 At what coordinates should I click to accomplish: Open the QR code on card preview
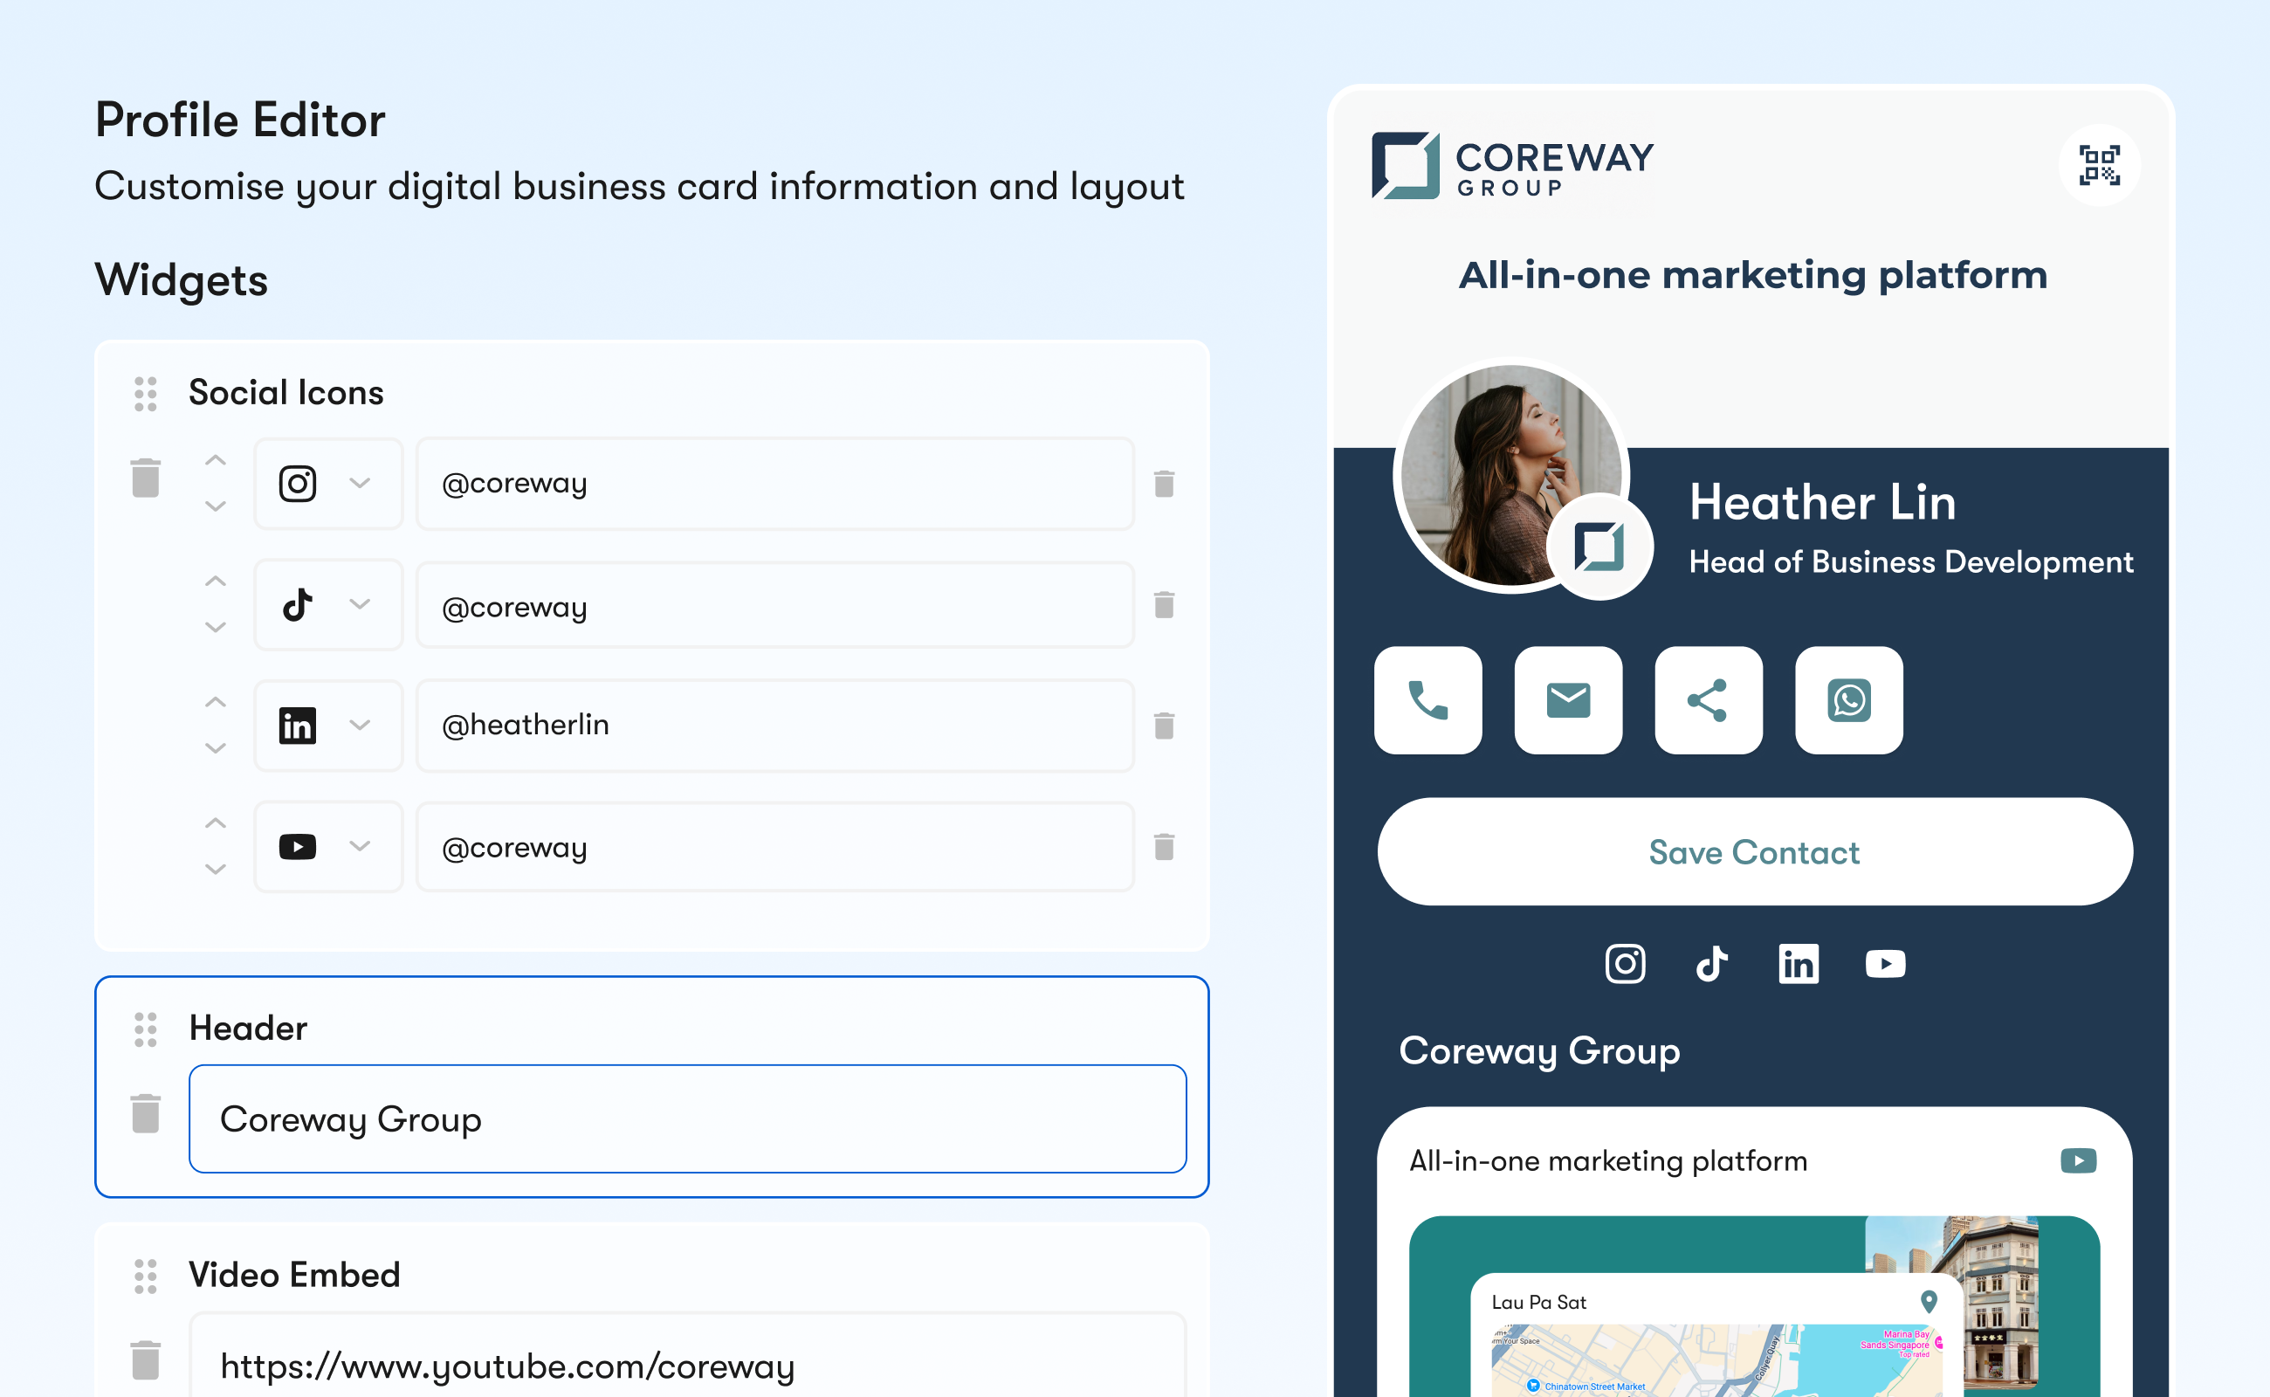pyautogui.click(x=2099, y=165)
